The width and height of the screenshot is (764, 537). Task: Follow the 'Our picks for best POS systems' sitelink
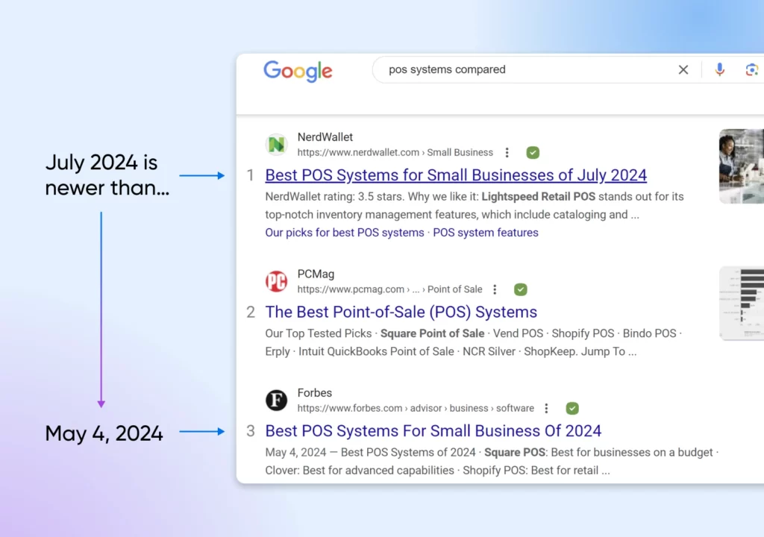345,233
